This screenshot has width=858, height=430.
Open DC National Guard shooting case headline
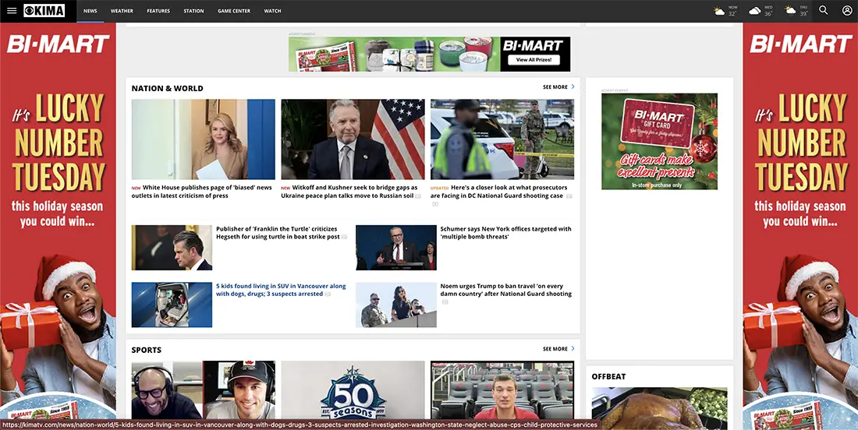click(x=498, y=191)
